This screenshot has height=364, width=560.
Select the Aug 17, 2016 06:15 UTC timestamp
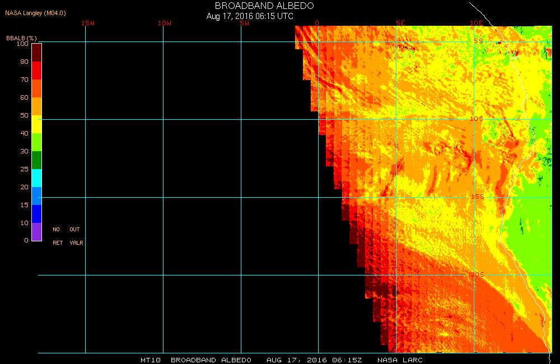coord(250,16)
